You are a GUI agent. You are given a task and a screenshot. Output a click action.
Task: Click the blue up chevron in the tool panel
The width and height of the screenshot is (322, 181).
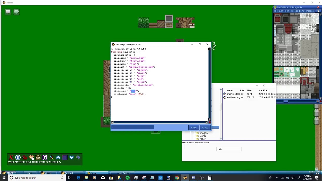[58, 157]
